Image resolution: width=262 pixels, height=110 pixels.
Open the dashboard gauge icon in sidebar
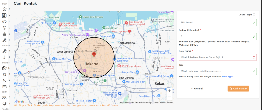point(4,9)
